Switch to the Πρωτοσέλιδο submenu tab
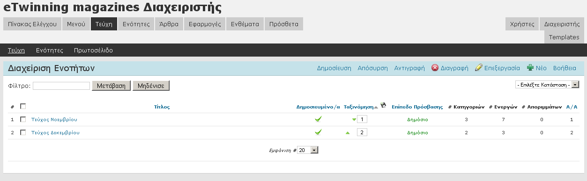This screenshot has width=587, height=181. pyautogui.click(x=93, y=50)
